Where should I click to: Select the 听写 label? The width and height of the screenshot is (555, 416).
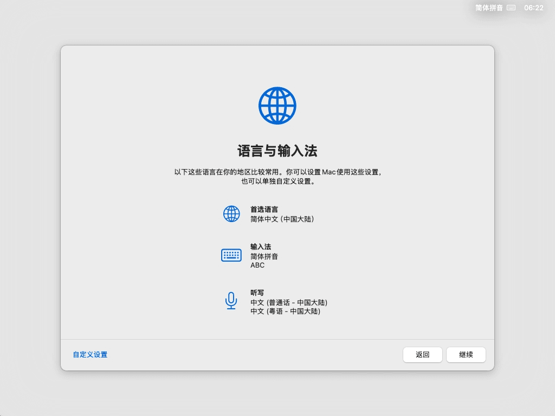[x=257, y=292]
